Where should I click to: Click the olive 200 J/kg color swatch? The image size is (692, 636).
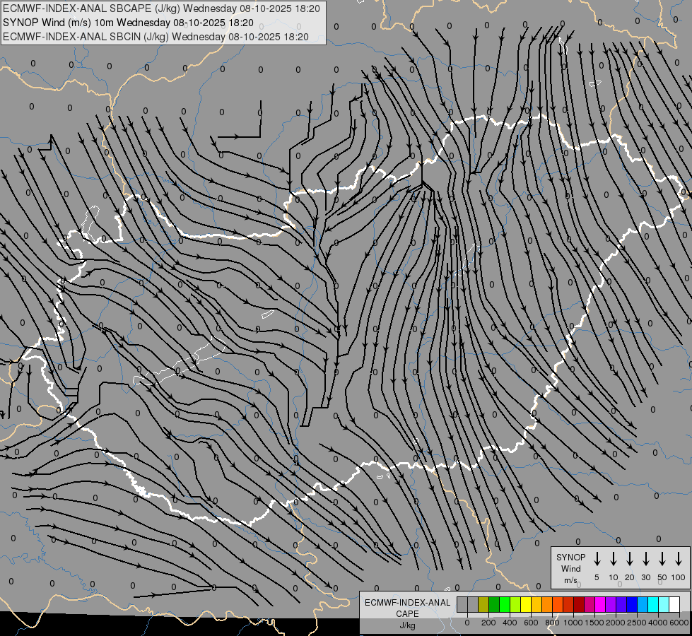(483, 604)
